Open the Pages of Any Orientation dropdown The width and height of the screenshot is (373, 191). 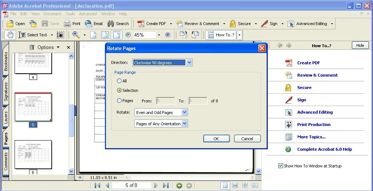[161, 123]
